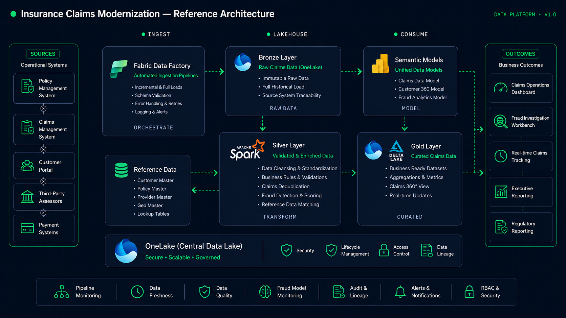
Task: Click the Fabric Data Factory title
Action: (x=162, y=66)
